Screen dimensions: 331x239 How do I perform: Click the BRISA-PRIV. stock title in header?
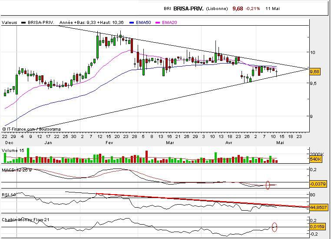point(188,9)
